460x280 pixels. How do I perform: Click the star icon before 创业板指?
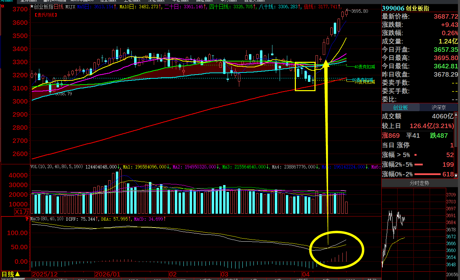point(32,6)
